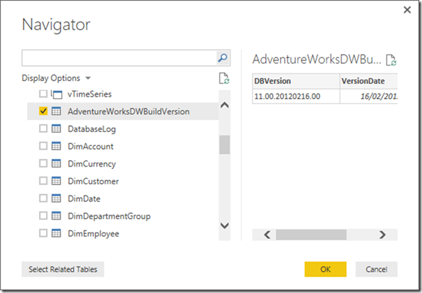Image resolution: width=422 pixels, height=293 pixels.
Task: Refresh the navigator list icon
Action: 224,78
